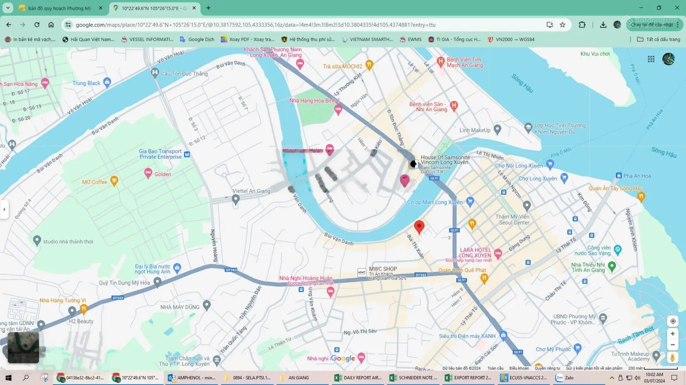Select Trung Black marker

click(x=107, y=82)
